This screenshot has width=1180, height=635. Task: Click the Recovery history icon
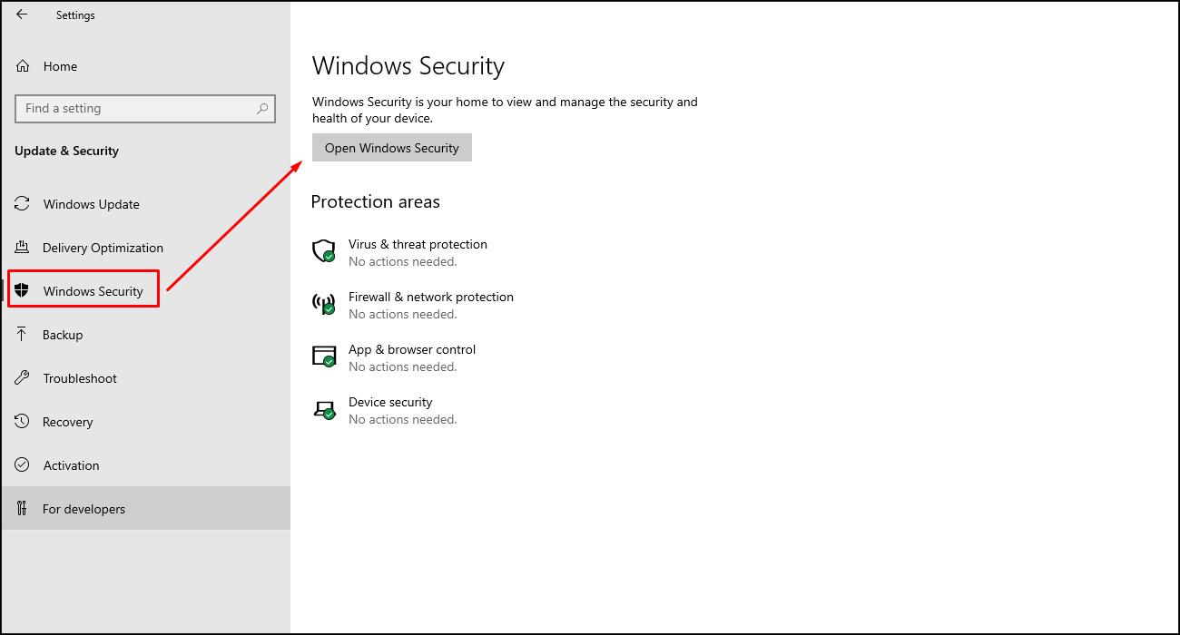point(23,422)
